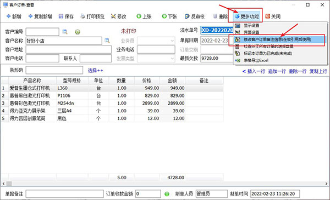Focus the 客户编号 input field
Image resolution: width=330 pixels, height=200 pixels.
[x=42, y=32]
